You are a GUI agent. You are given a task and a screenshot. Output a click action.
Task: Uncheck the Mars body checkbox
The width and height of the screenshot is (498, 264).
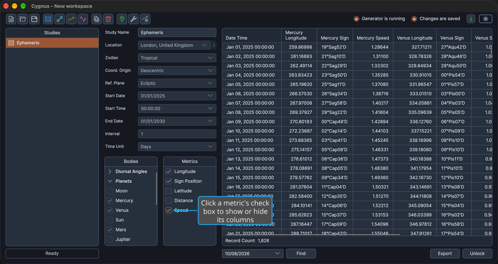click(110, 230)
